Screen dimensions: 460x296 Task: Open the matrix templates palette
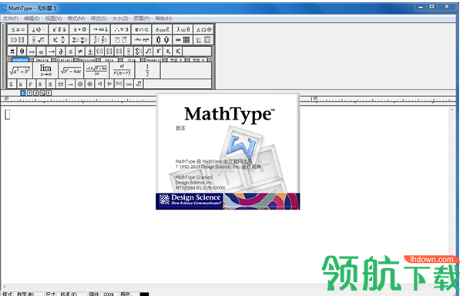point(183,40)
